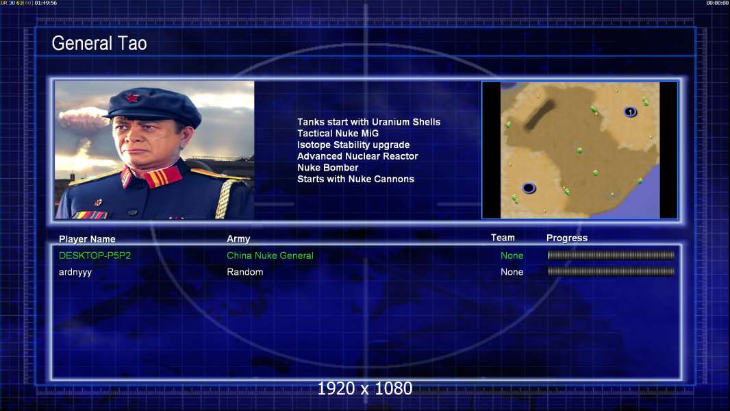Image resolution: width=730 pixels, height=411 pixels.
Task: Click the Player Name column header
Action: pos(87,239)
